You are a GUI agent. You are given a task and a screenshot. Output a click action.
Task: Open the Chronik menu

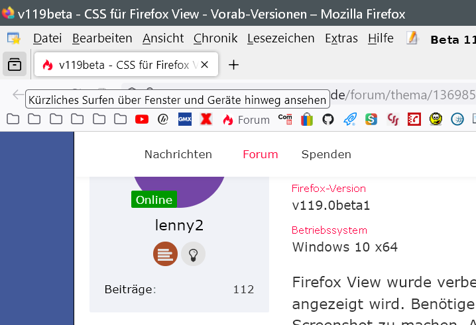tap(215, 38)
